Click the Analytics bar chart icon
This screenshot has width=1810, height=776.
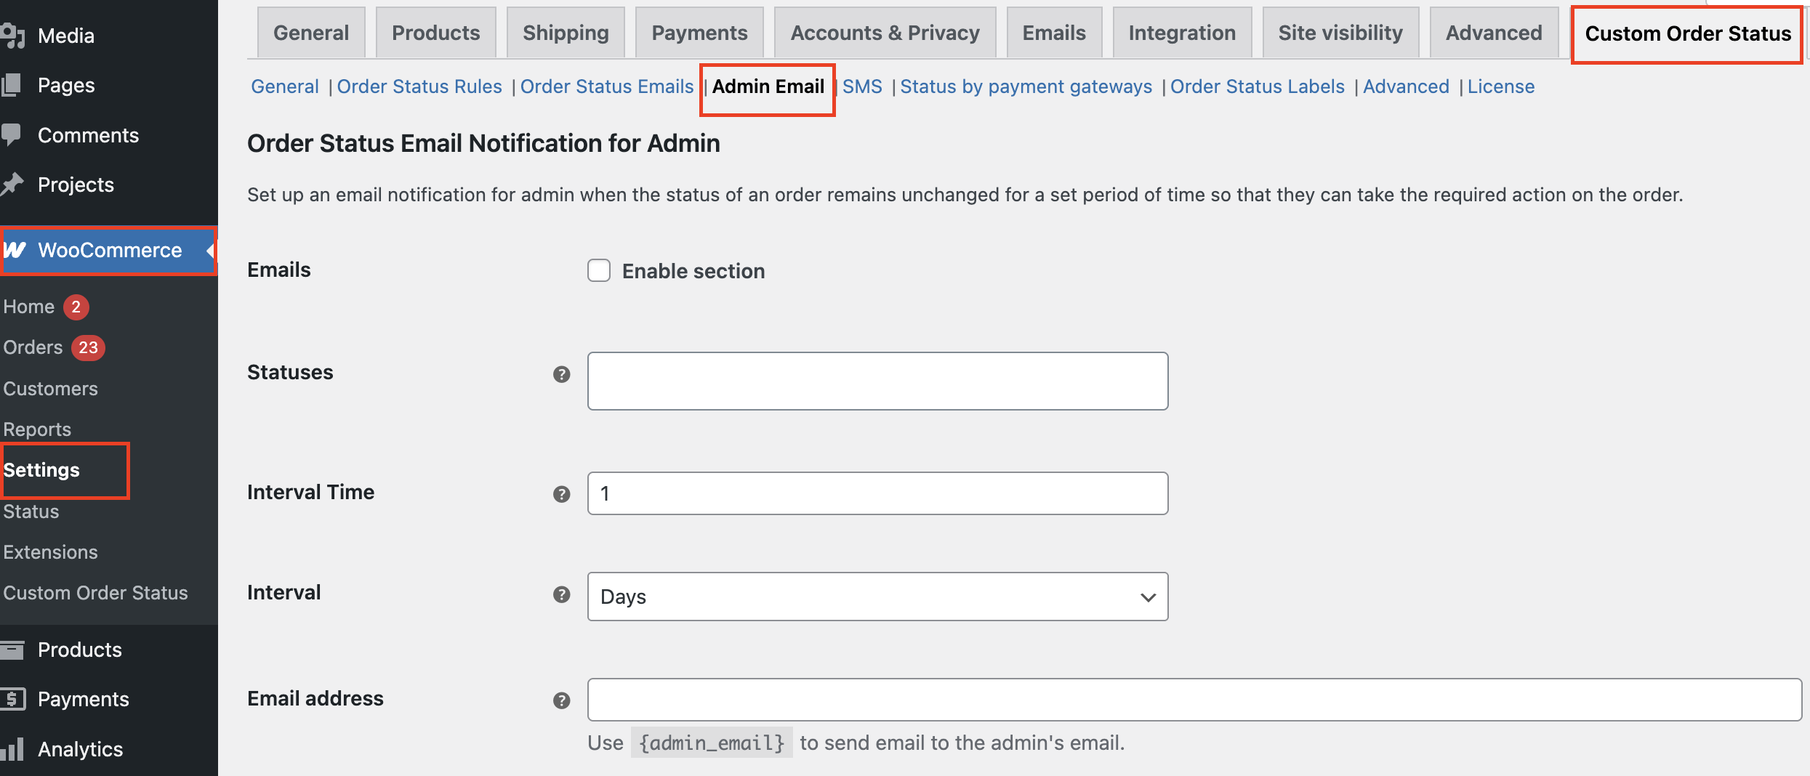[12, 749]
